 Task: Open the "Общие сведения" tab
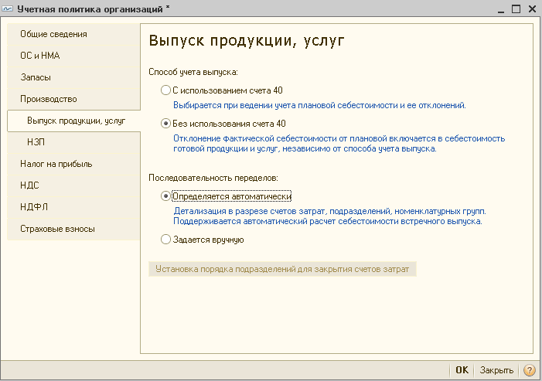(73, 34)
